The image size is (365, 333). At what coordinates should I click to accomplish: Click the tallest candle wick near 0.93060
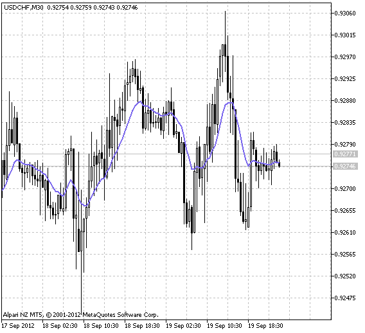225,28
